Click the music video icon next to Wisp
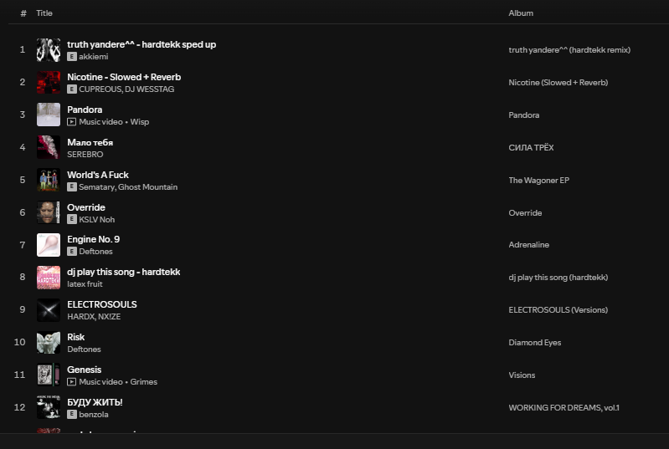Image resolution: width=669 pixels, height=449 pixels. (x=72, y=122)
